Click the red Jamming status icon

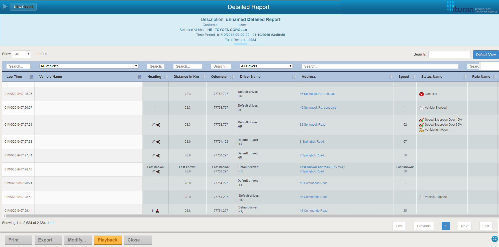[422, 94]
